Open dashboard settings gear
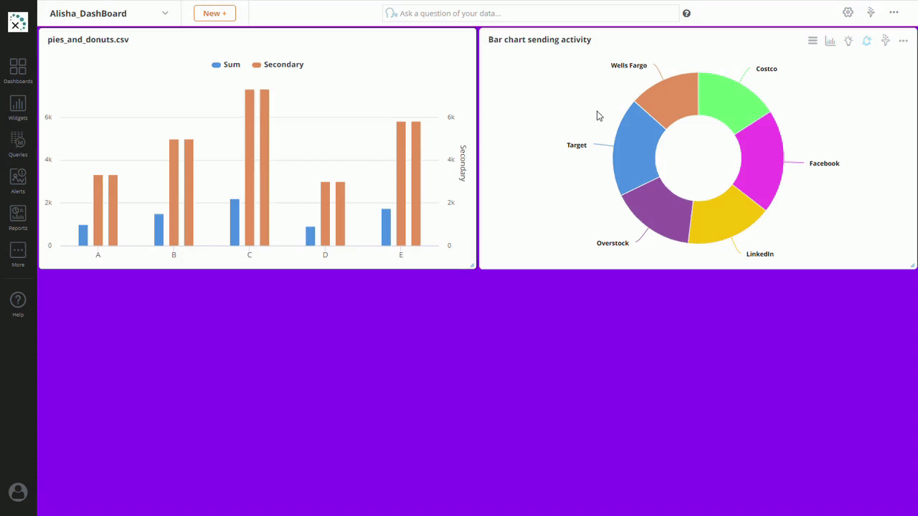 [x=848, y=13]
